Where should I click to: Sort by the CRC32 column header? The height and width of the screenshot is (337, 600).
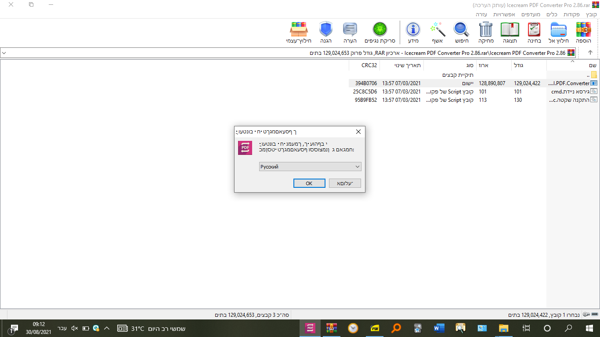(x=364, y=65)
